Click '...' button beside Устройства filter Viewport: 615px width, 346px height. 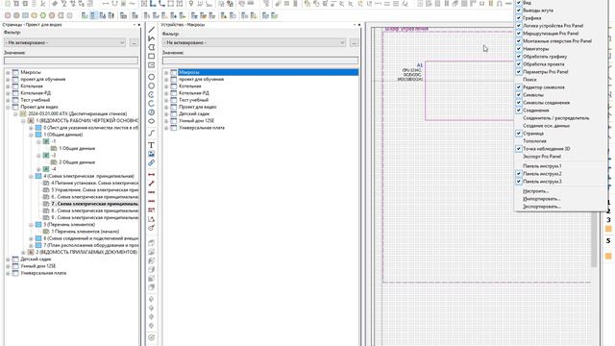coord(354,42)
